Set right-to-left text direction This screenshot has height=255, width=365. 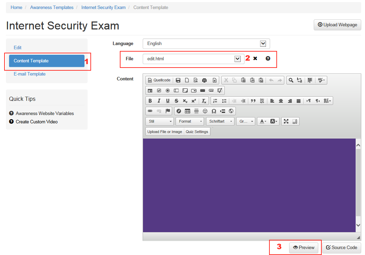318,101
